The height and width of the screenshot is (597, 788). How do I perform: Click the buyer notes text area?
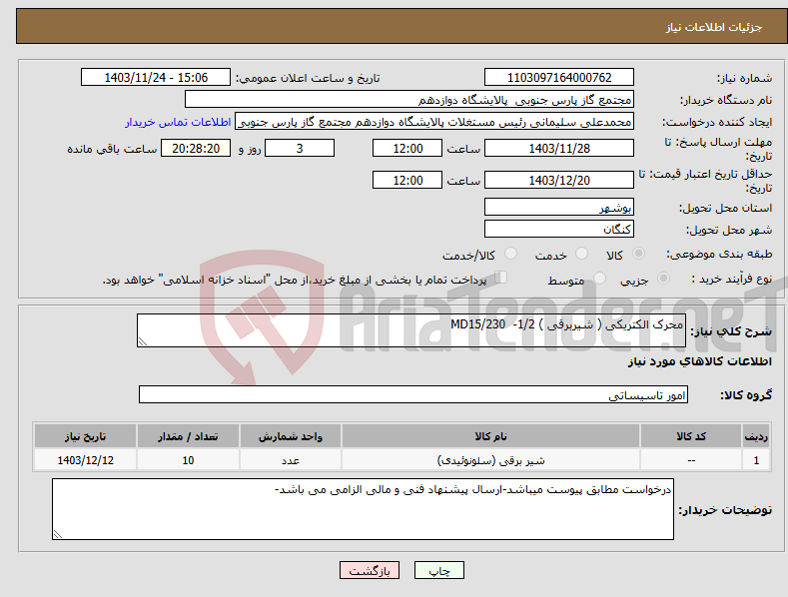coord(363,509)
